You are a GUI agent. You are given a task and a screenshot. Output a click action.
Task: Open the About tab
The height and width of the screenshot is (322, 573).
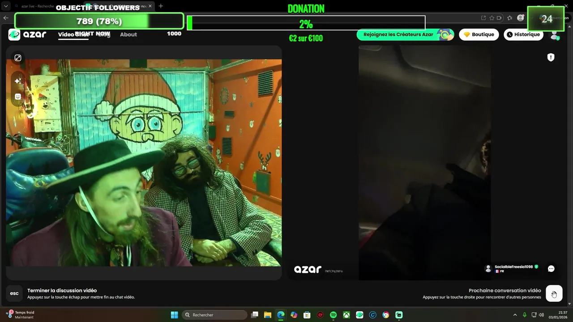(x=128, y=34)
